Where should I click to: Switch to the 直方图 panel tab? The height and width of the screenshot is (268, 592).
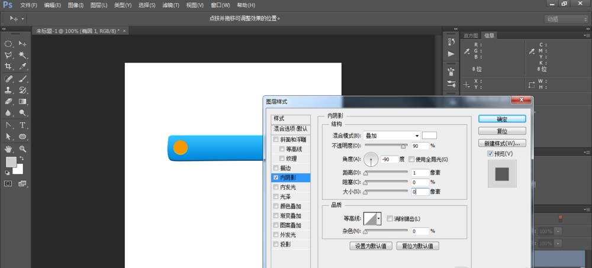471,35
